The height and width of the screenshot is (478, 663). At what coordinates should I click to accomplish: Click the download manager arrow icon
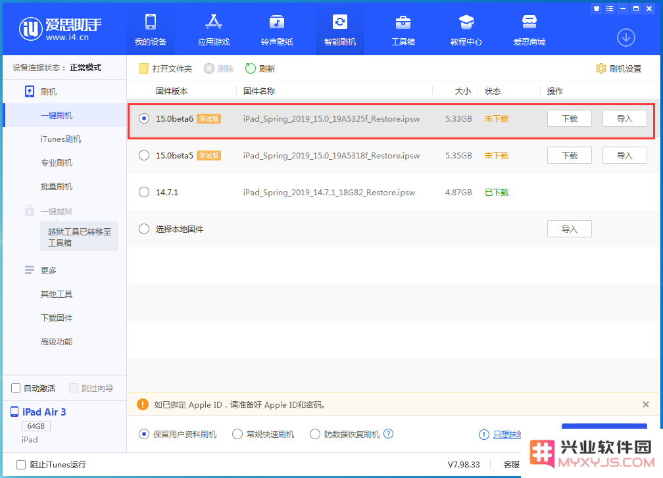626,37
